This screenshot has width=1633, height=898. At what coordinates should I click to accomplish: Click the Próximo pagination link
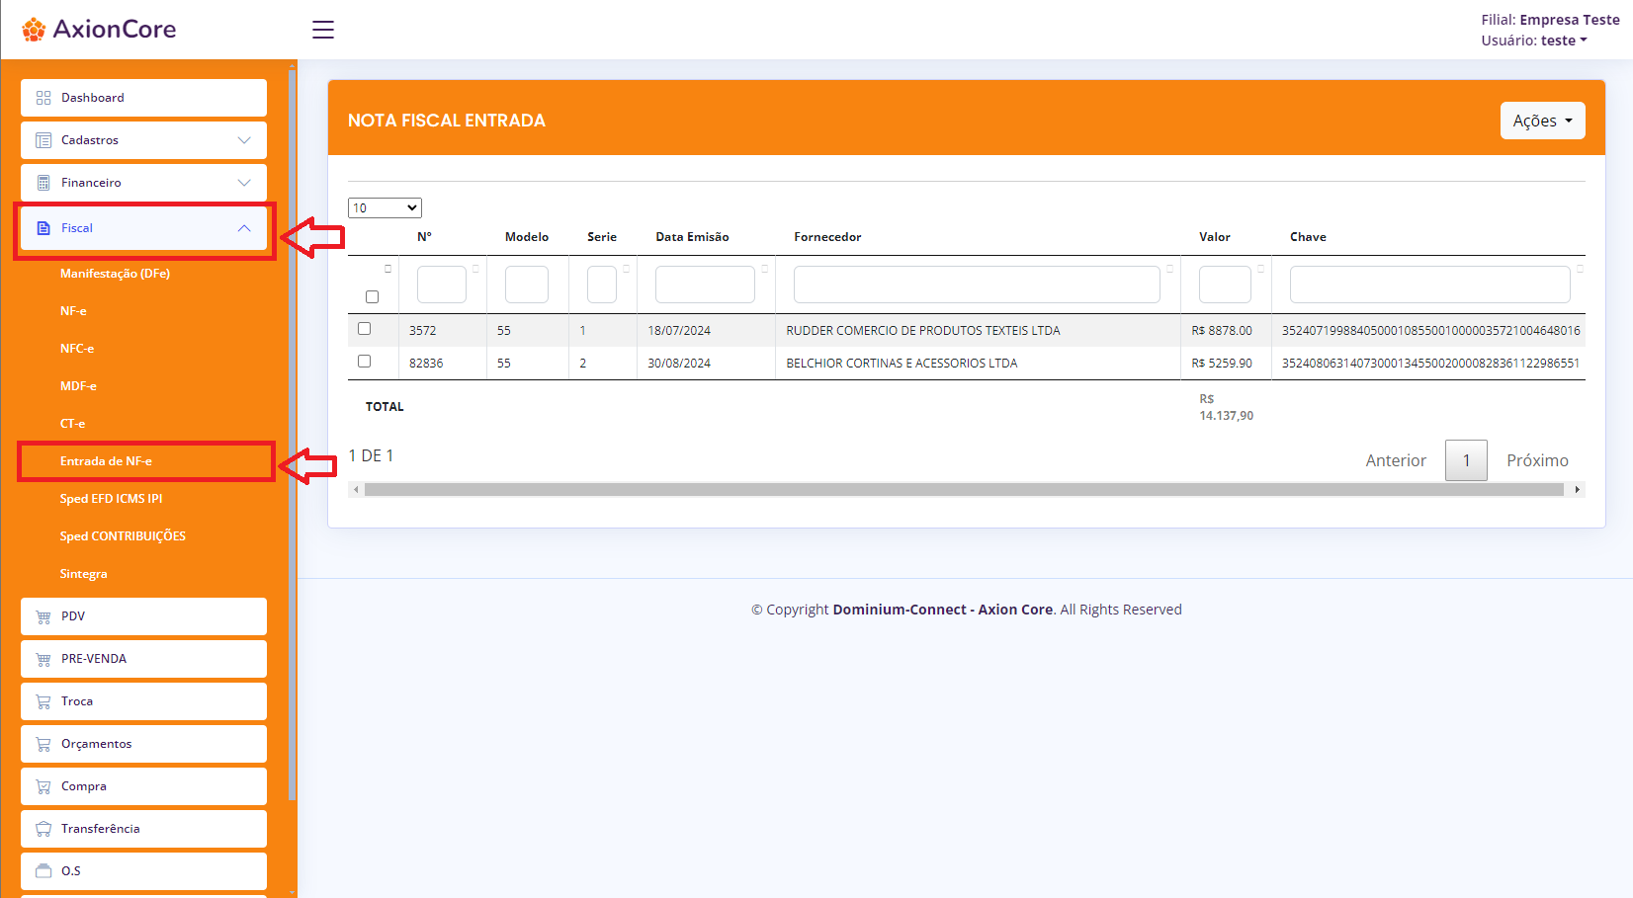click(1537, 460)
